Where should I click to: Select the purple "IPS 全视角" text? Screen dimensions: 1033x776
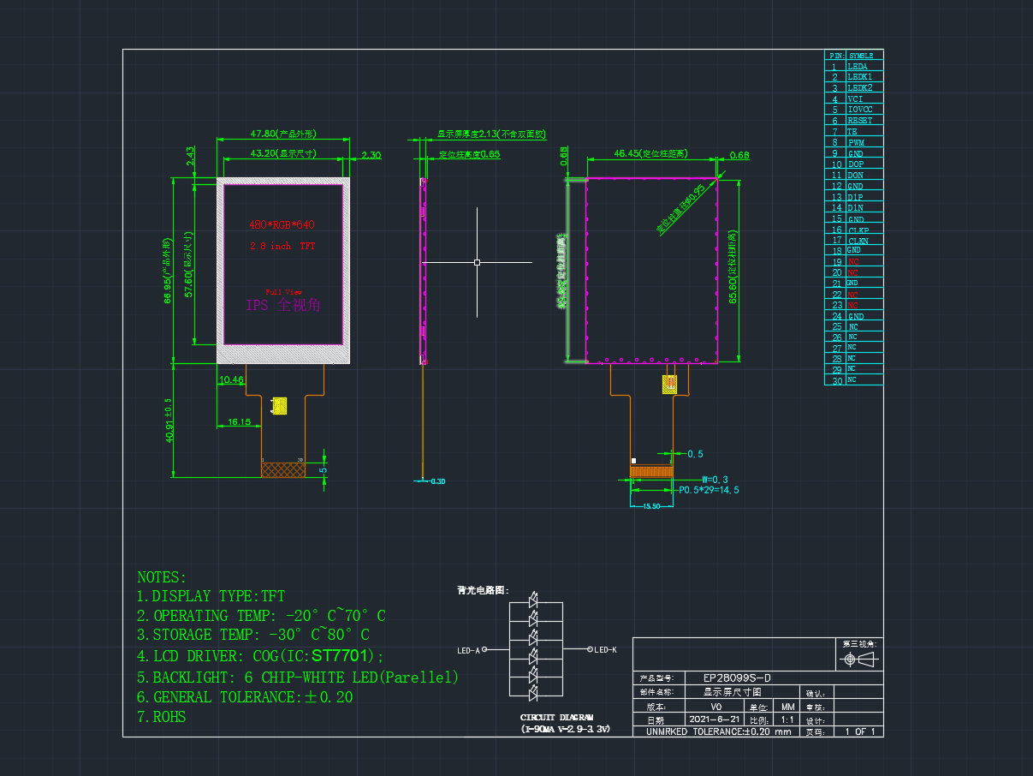click(283, 305)
